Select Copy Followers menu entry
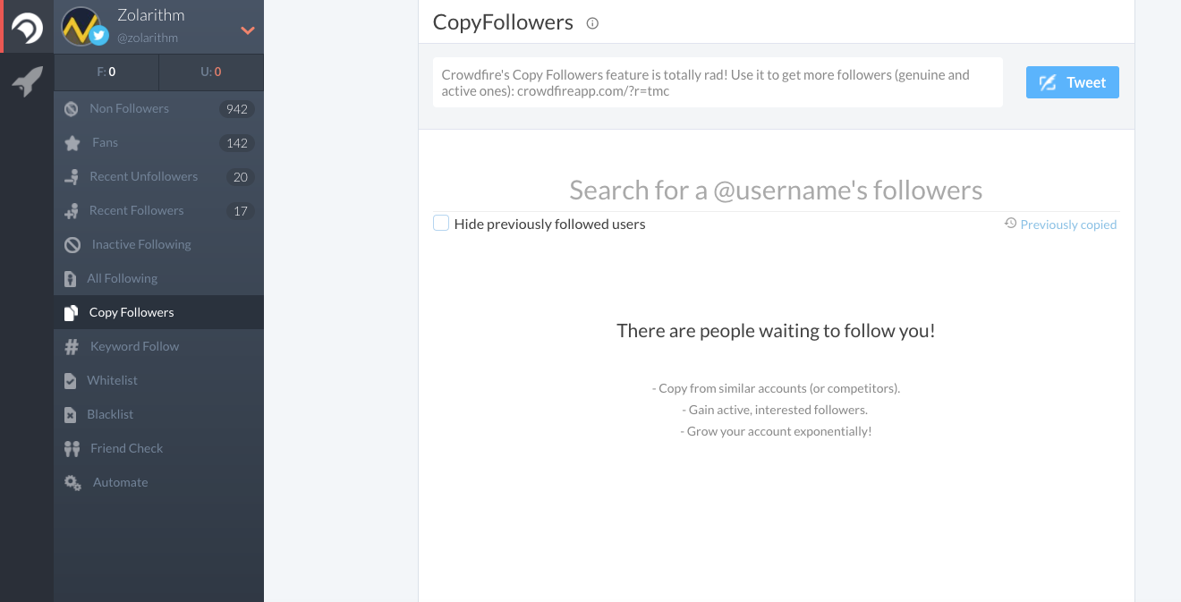The image size is (1181, 602). tap(158, 312)
